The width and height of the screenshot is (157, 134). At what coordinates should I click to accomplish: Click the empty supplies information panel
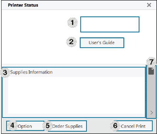click(76, 95)
